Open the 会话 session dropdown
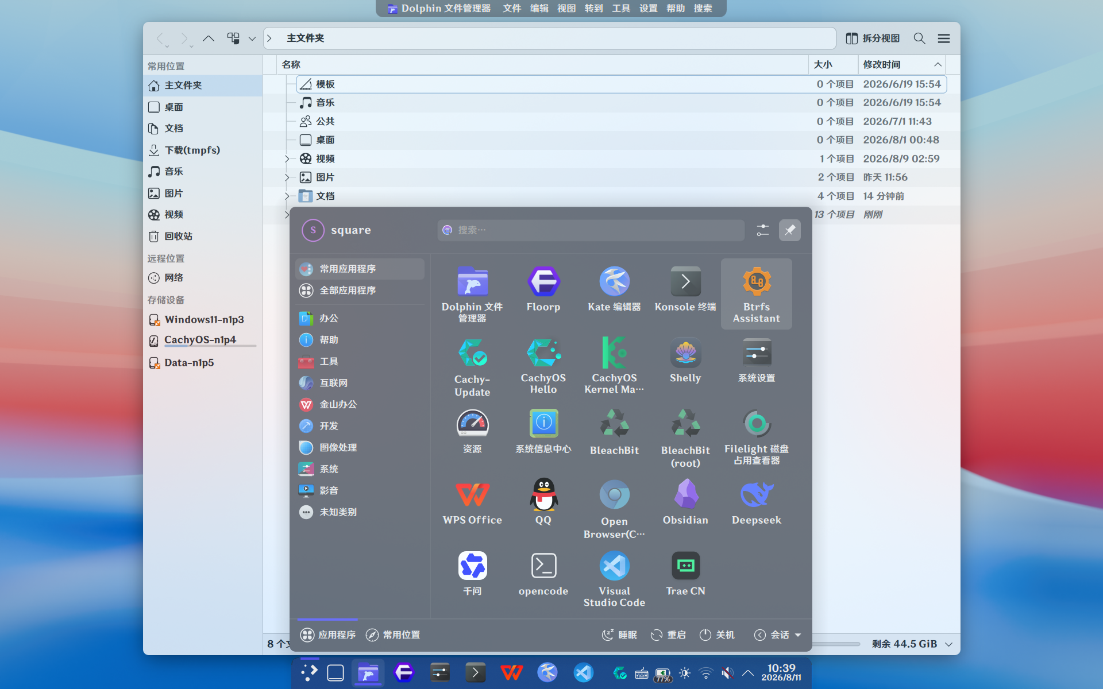Viewport: 1103px width, 689px height. coord(778,634)
